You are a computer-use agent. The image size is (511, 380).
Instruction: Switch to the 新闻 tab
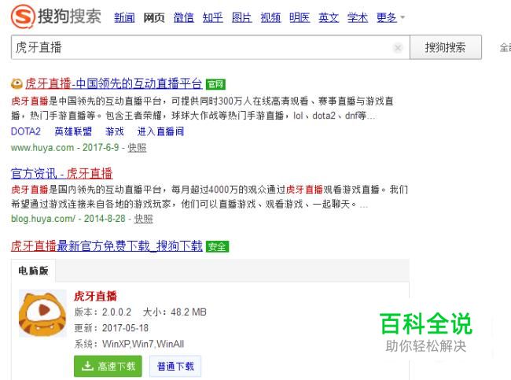[x=124, y=17]
